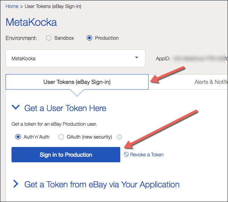Click 'Get a token for an eBay Production user.' text
Viewport: 228px width, 202px height.
[x=54, y=124]
